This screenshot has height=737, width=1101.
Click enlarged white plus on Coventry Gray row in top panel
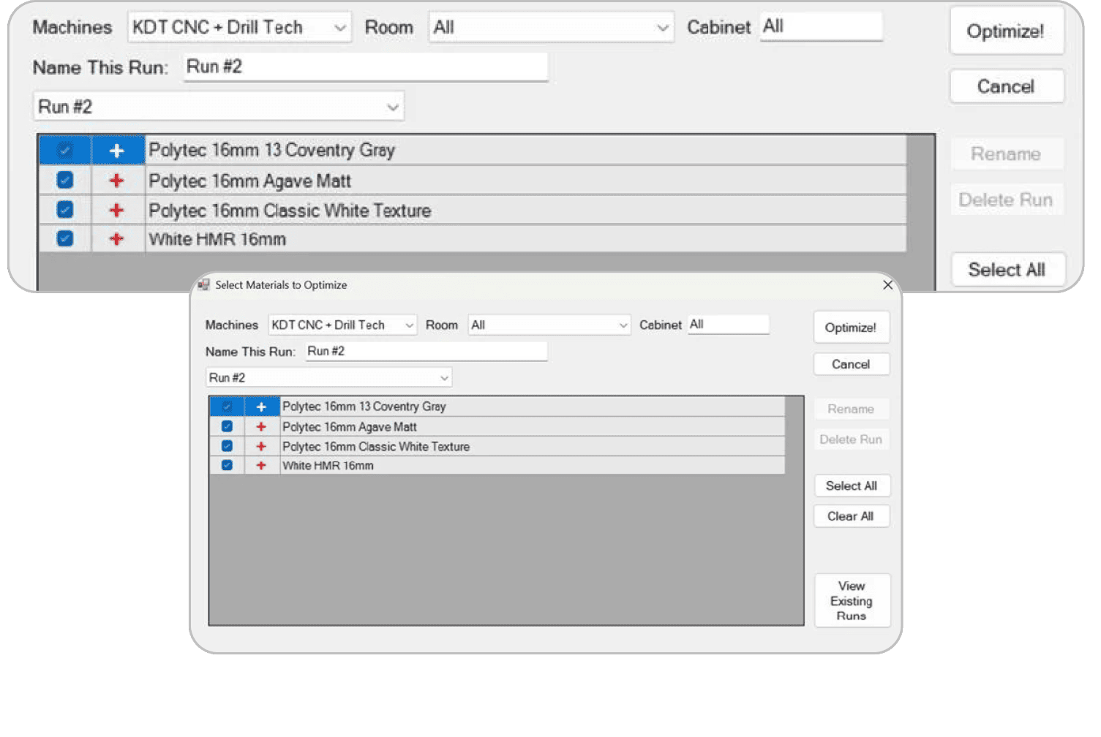click(116, 151)
